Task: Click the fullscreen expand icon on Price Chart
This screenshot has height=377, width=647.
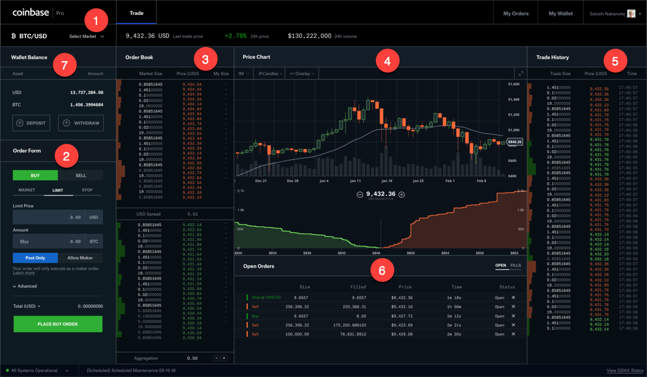Action: (521, 73)
